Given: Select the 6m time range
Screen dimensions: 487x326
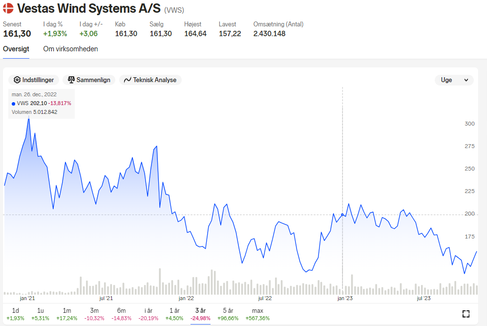Looking at the screenshot, I should (122, 314).
